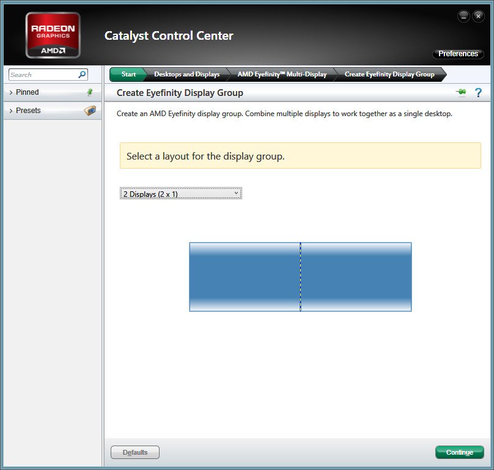Screen dimensions: 494x470
Task: Click the Presets icon in the sidebar
Action: pyautogui.click(x=90, y=111)
